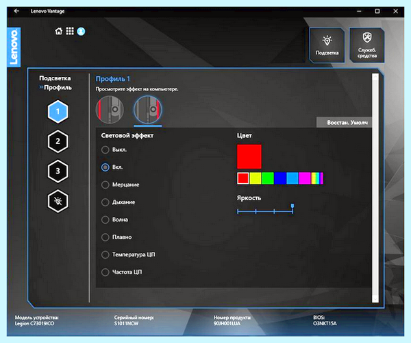Close the Lenovo Vantage window
The image size is (411, 343).
pyautogui.click(x=395, y=11)
